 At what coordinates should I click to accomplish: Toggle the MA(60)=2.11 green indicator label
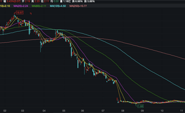(39, 6)
